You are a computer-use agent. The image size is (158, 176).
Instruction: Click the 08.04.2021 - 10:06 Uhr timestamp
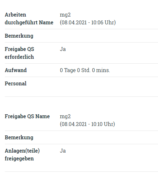(88, 22)
